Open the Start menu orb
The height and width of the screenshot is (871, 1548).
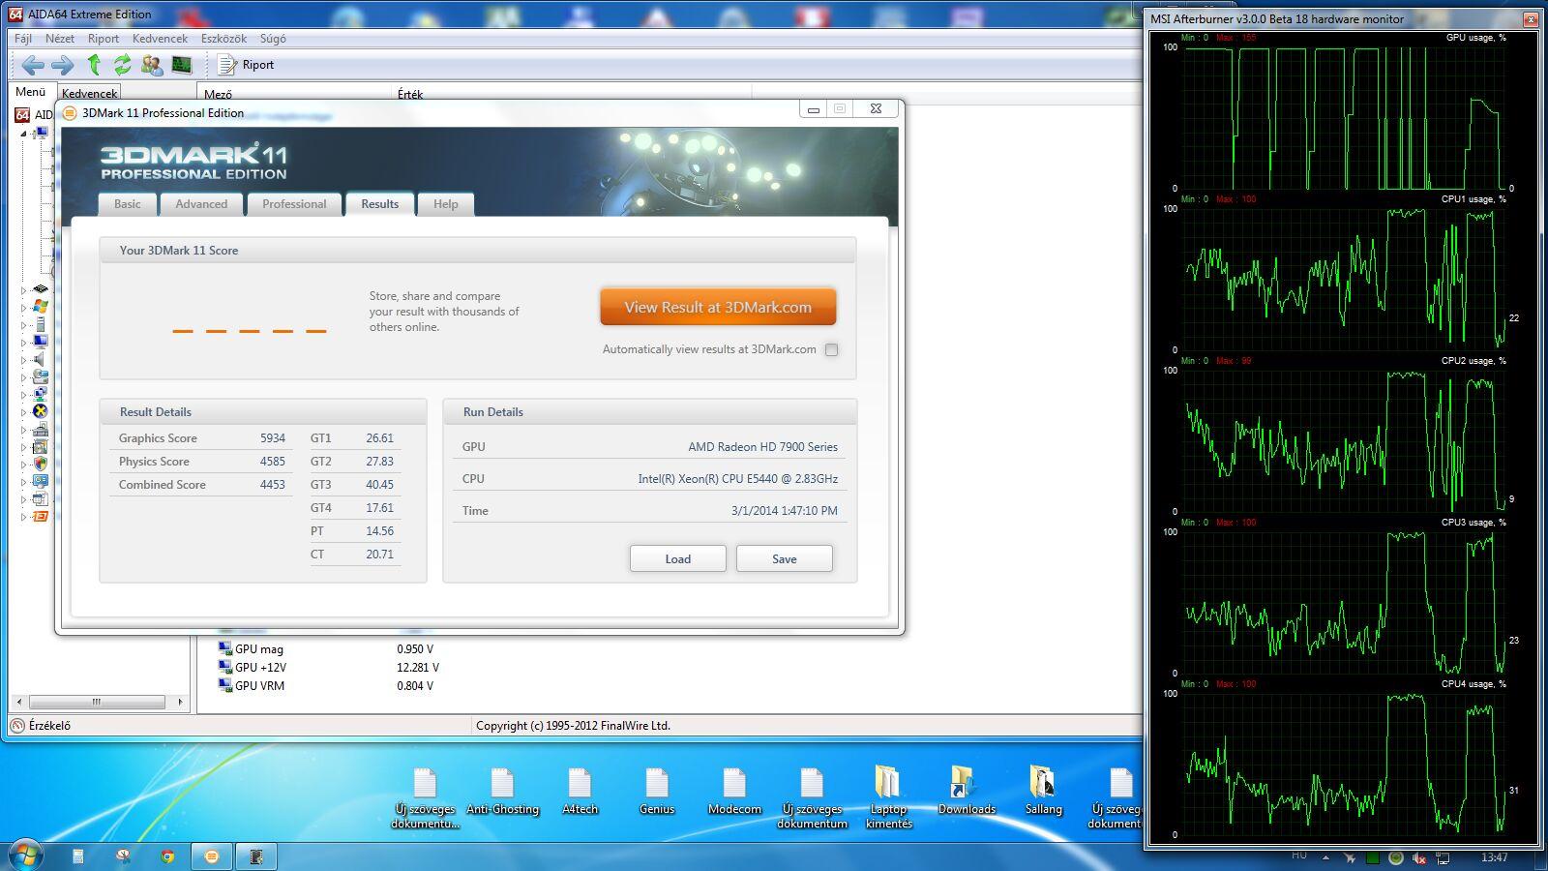click(24, 856)
